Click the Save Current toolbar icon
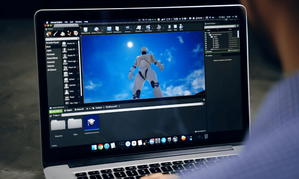299x179 pixels. click(x=86, y=30)
